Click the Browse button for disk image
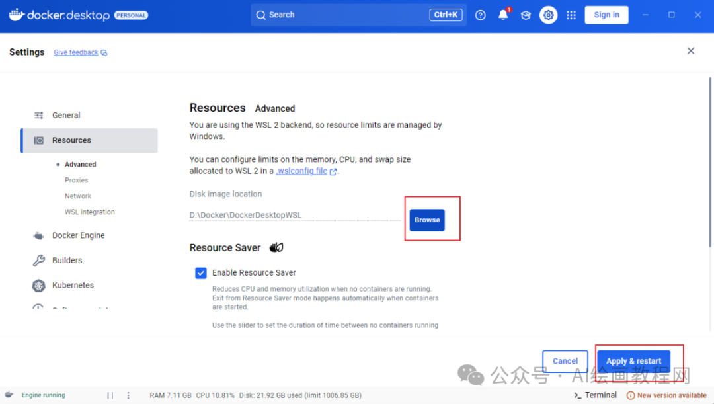 427,220
